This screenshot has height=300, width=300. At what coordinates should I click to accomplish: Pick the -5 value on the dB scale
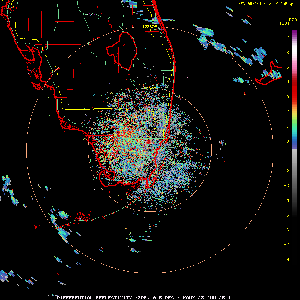(x=286, y=215)
